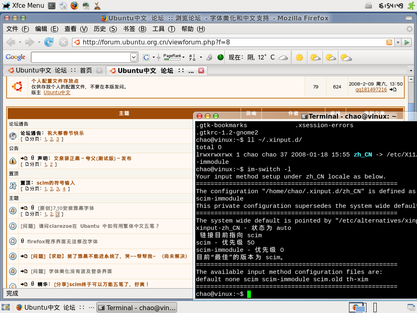
Task: Go back with Firefox's back arrow
Action: 11,42
